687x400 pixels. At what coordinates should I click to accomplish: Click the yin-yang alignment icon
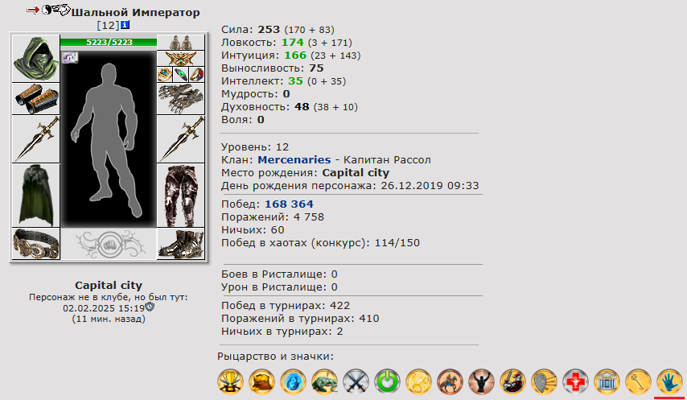[47, 10]
